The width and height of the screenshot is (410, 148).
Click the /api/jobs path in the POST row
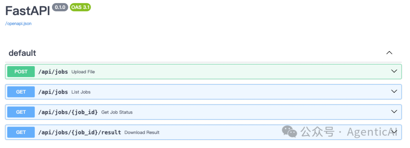coord(53,72)
